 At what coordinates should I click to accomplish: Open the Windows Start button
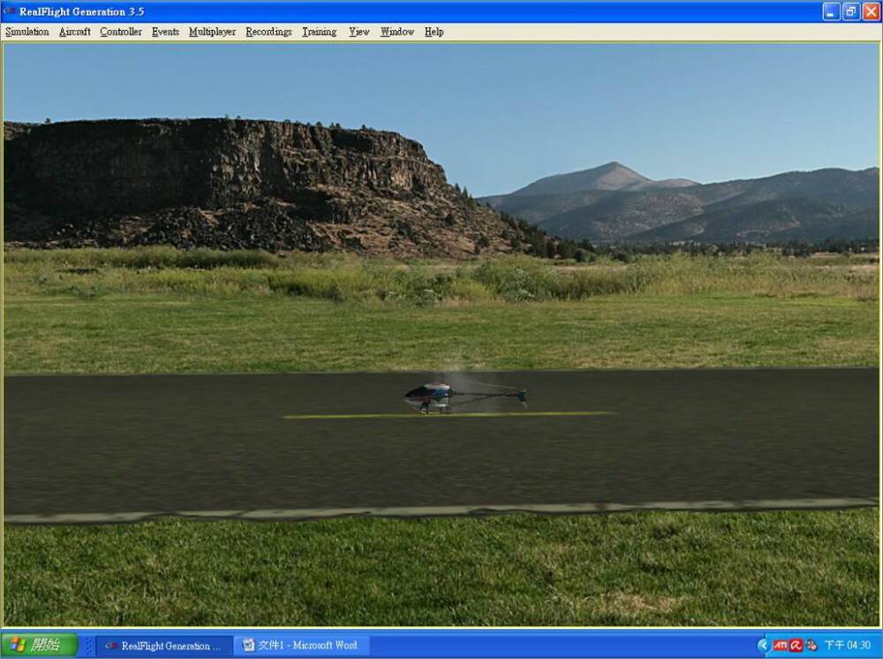tap(40, 645)
